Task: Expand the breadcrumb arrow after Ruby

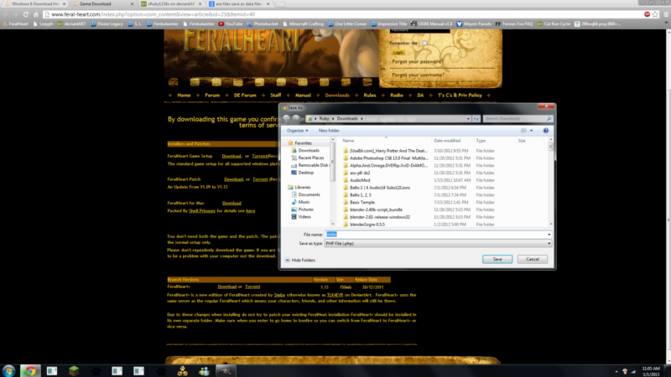Action: [x=333, y=118]
